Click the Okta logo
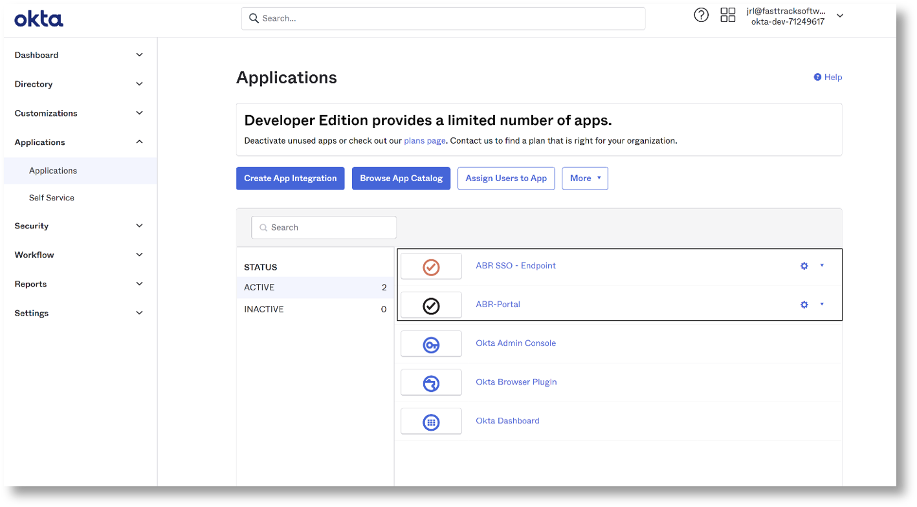This screenshot has width=917, height=507. (39, 19)
